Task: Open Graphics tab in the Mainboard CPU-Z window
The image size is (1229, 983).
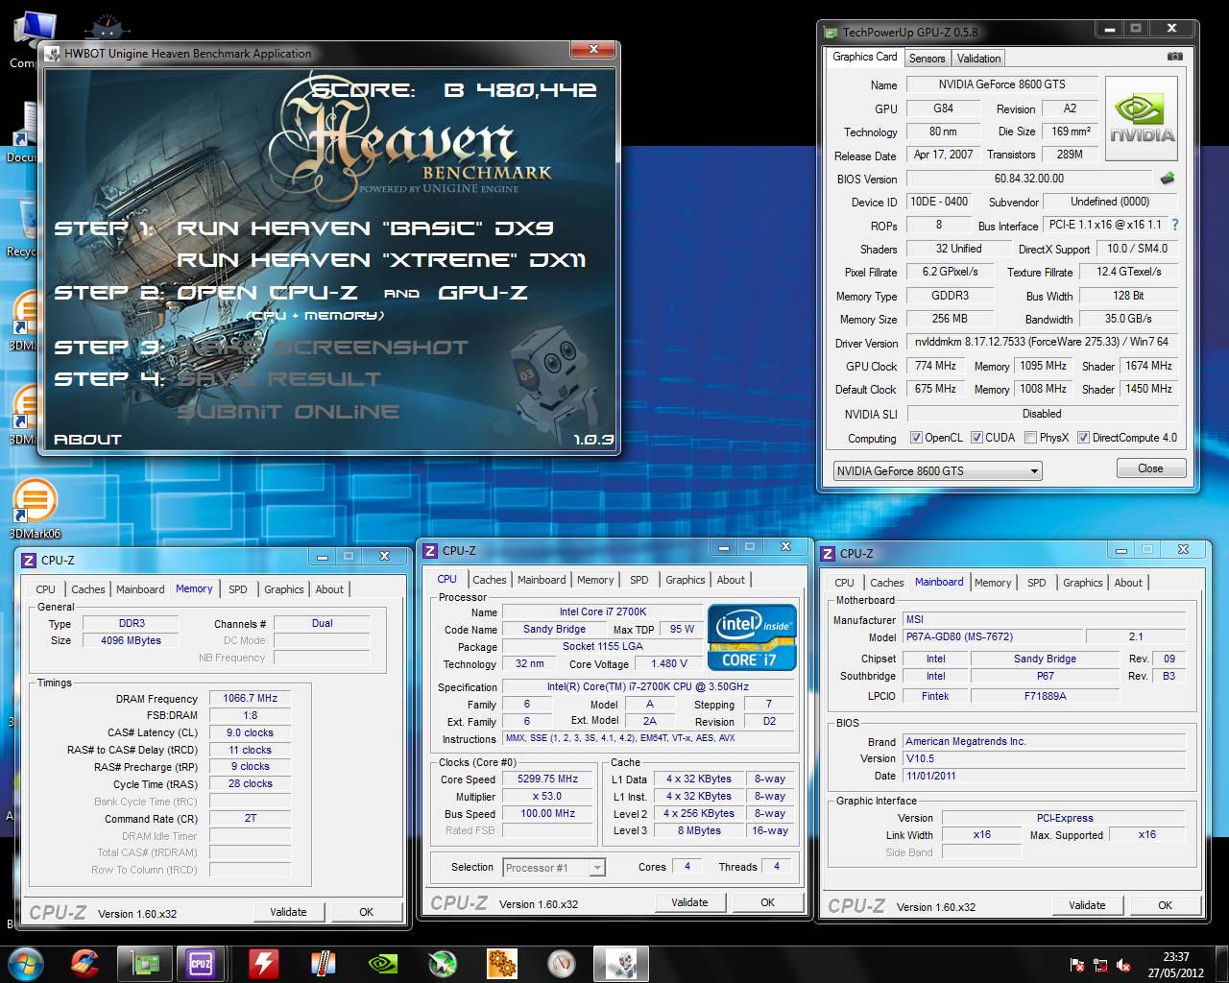Action: (x=1082, y=583)
